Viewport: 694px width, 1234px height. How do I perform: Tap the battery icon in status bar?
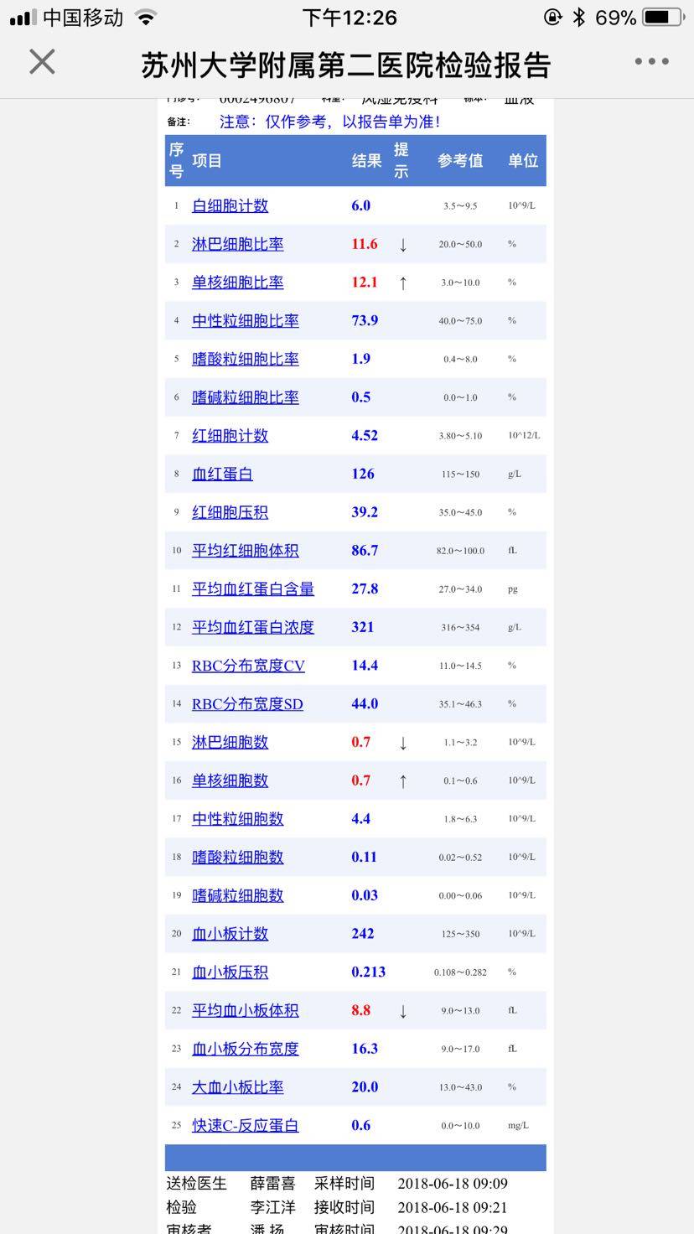point(661,17)
